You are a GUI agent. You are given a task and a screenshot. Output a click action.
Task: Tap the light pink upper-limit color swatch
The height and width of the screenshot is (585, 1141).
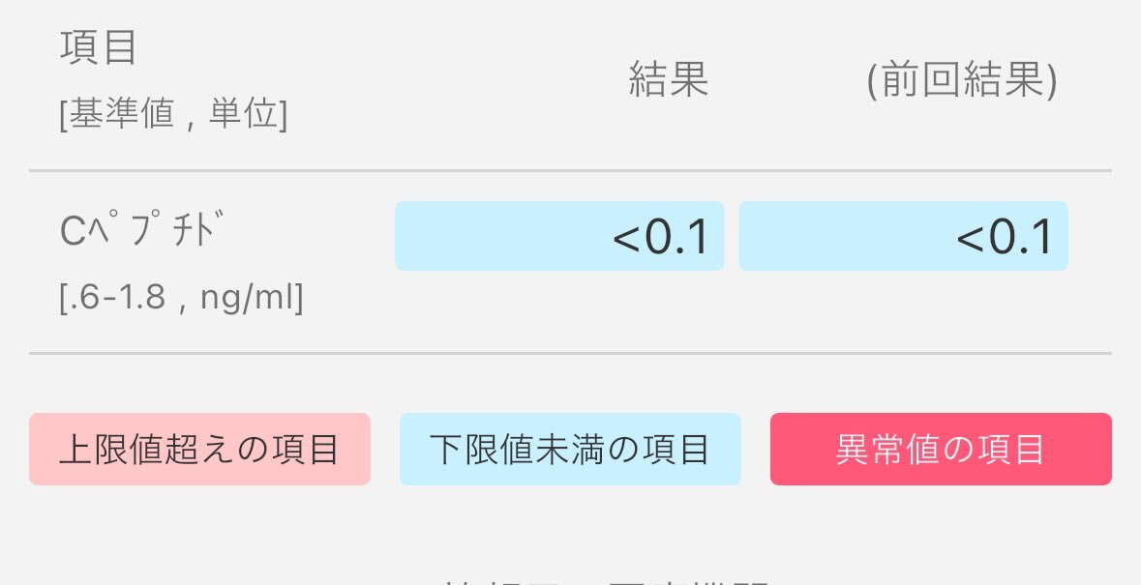tap(199, 449)
